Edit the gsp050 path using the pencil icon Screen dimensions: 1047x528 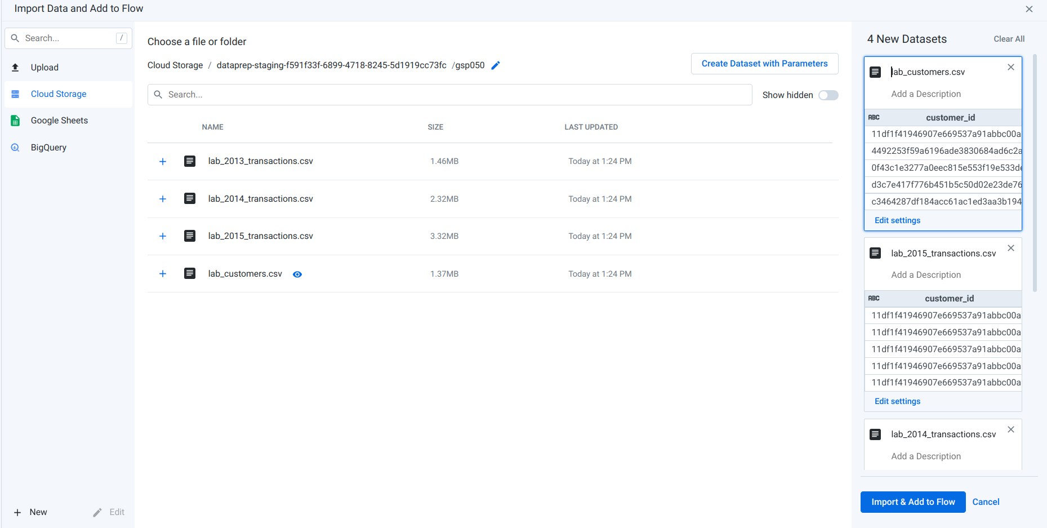coord(496,65)
